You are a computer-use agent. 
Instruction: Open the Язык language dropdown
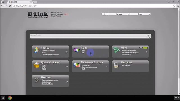click(140, 14)
